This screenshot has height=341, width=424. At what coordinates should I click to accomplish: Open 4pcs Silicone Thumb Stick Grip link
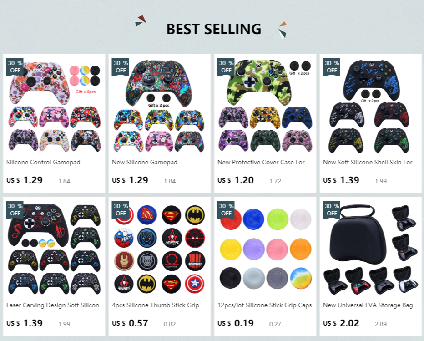tap(156, 305)
